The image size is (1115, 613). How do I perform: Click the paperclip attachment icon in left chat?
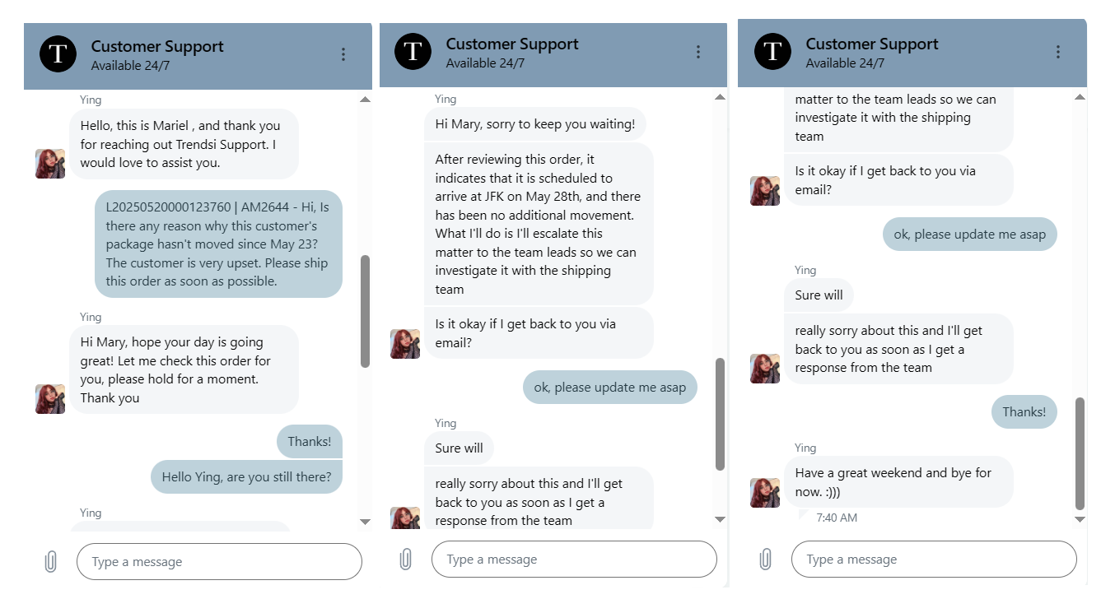50,562
